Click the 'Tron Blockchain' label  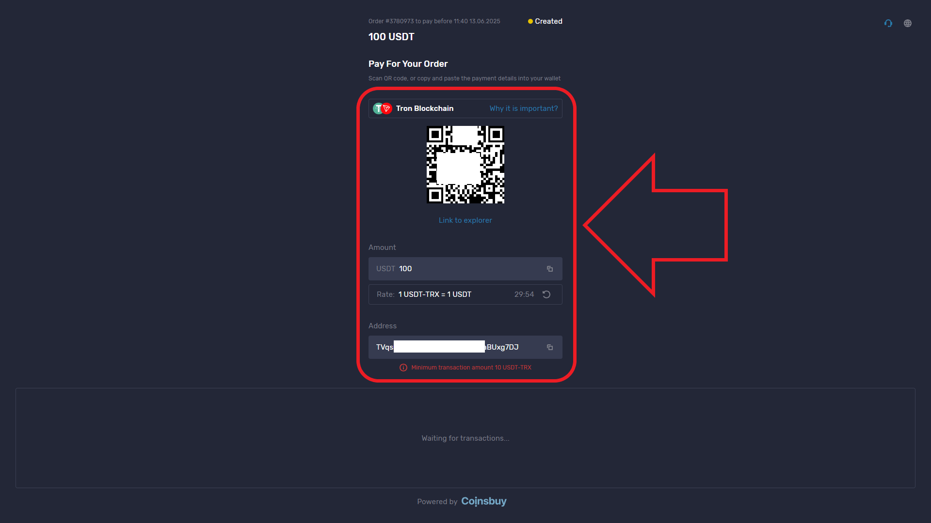click(425, 108)
